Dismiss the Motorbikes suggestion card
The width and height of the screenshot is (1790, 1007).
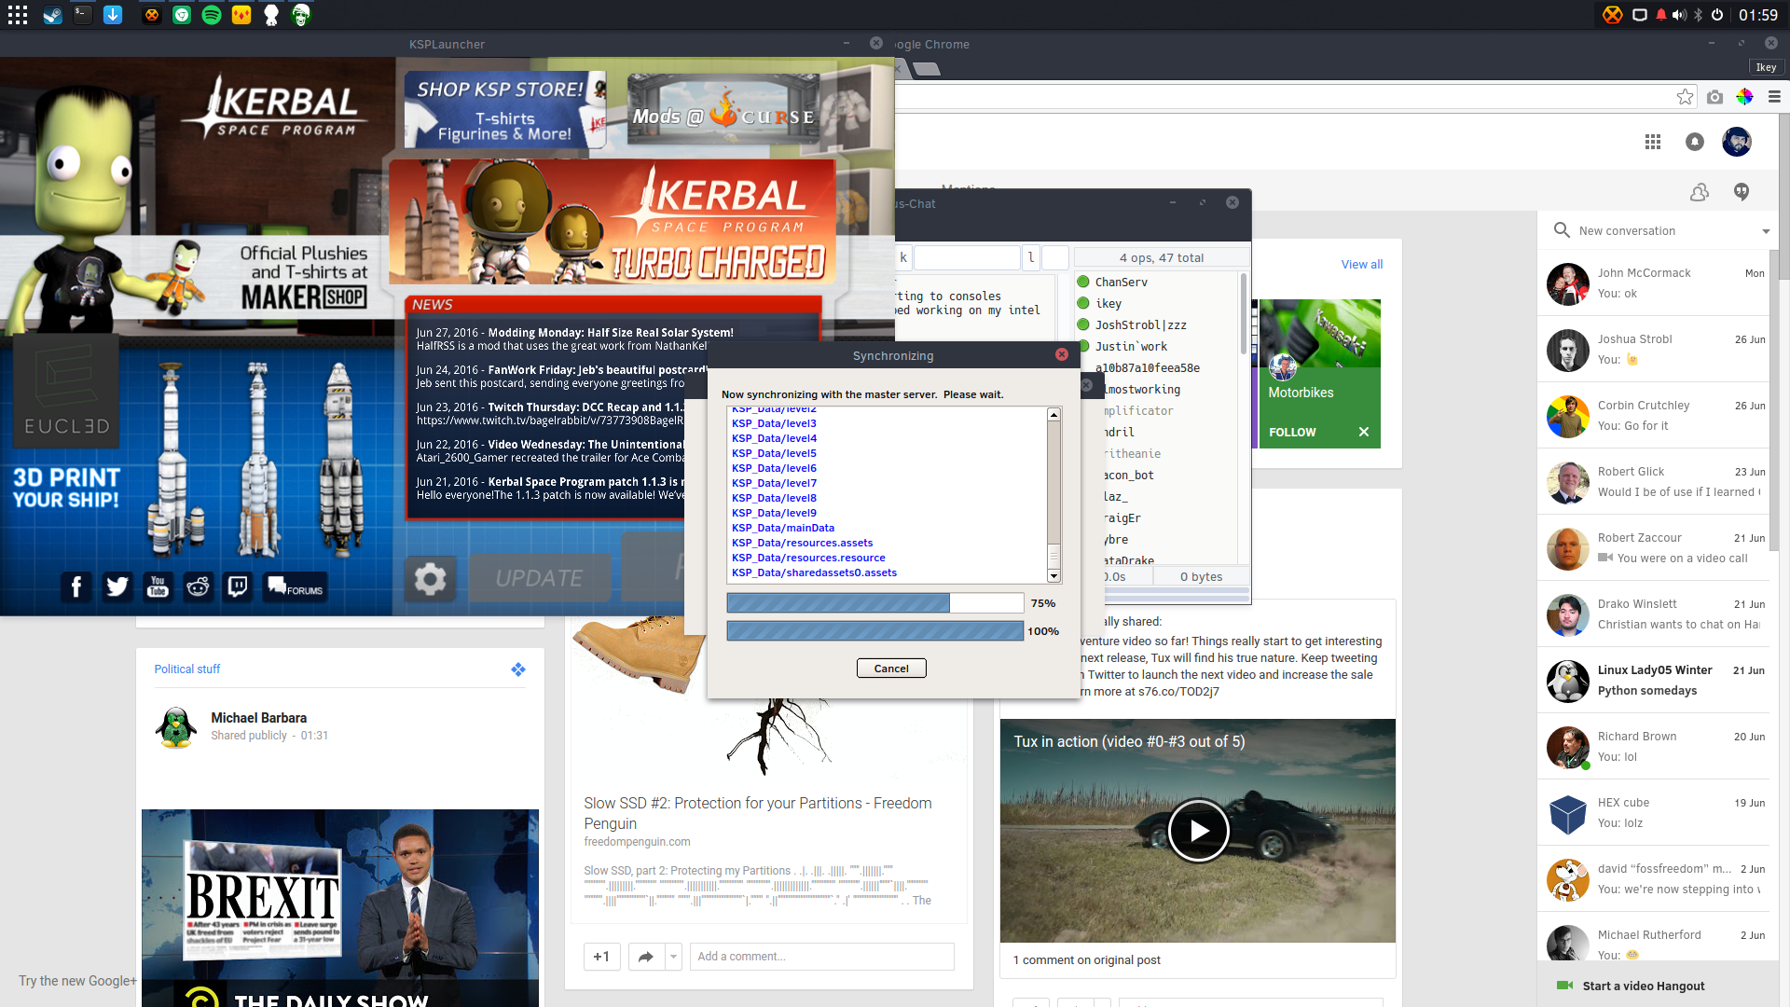pos(1364,432)
